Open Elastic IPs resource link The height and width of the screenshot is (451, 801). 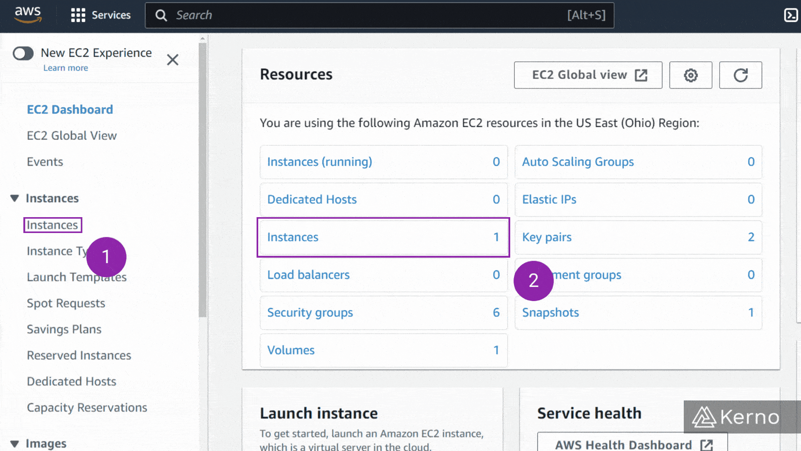click(549, 200)
